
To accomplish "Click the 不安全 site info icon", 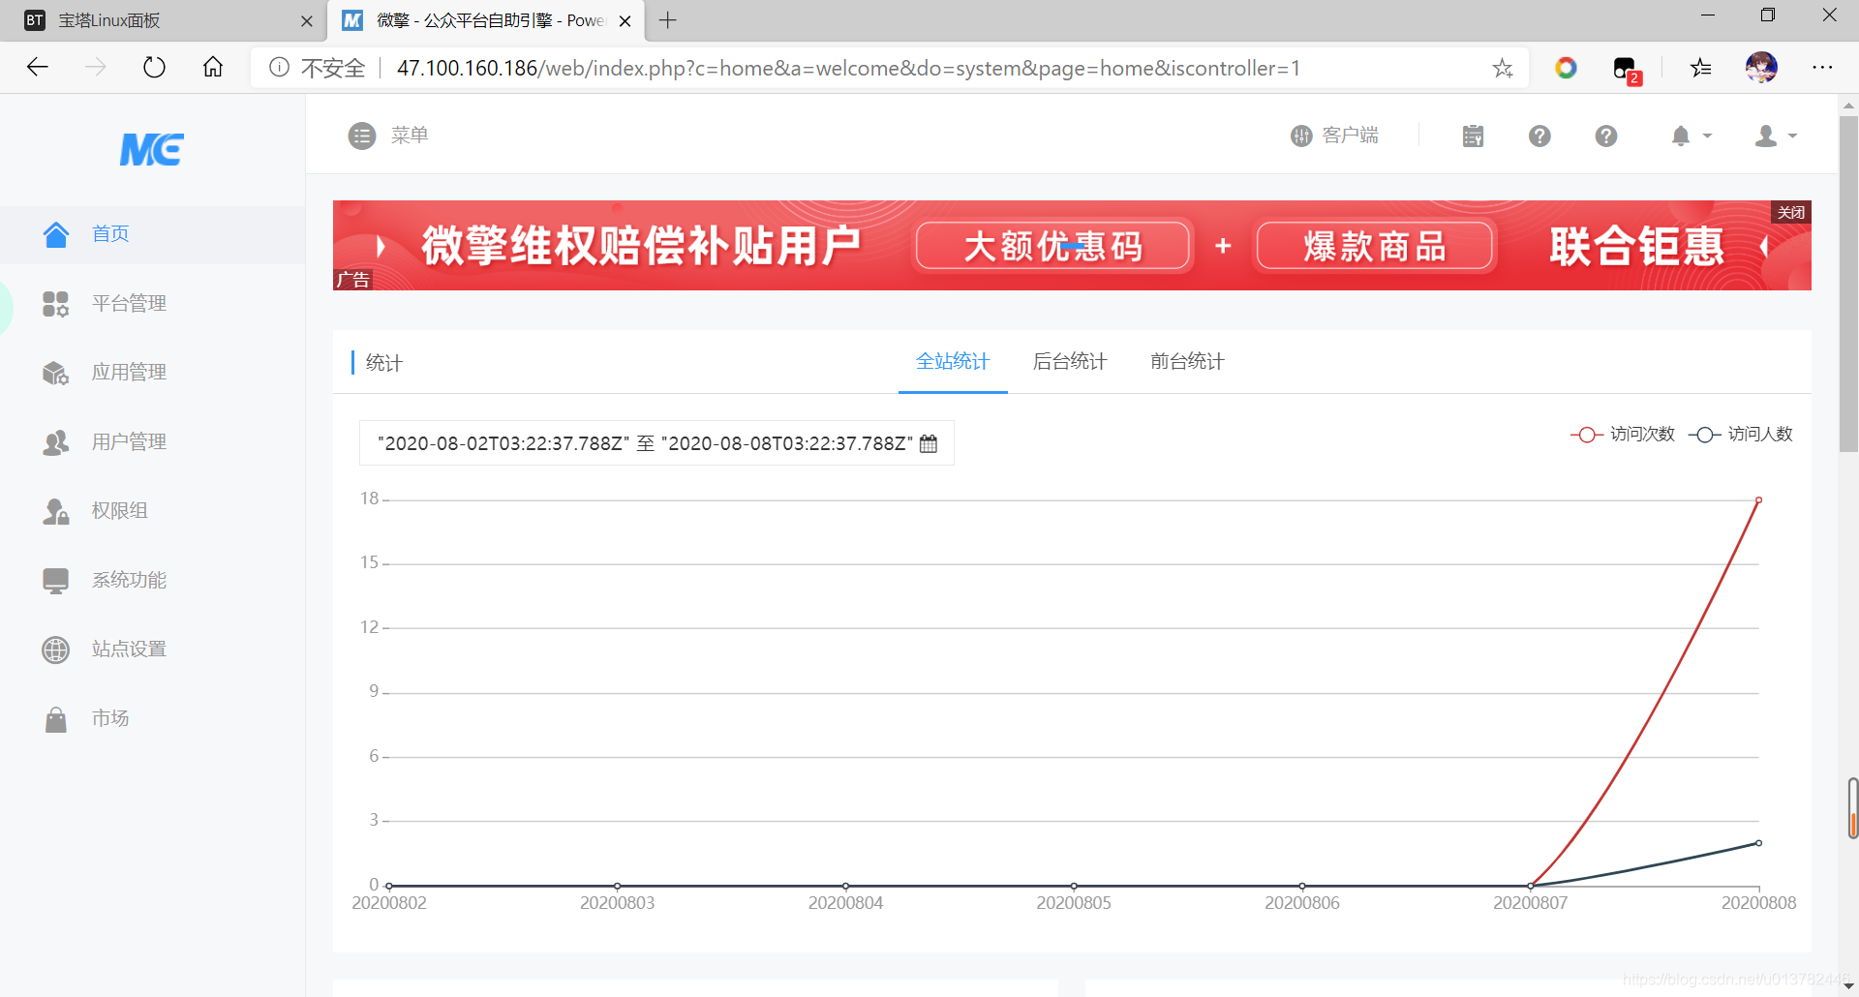I will [x=280, y=68].
